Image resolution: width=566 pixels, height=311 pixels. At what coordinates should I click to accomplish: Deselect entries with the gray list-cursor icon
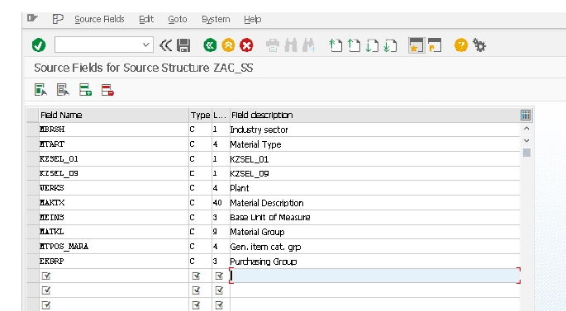pyautogui.click(x=63, y=90)
